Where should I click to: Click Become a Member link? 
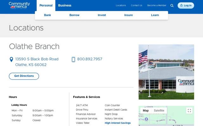(x=157, y=5)
